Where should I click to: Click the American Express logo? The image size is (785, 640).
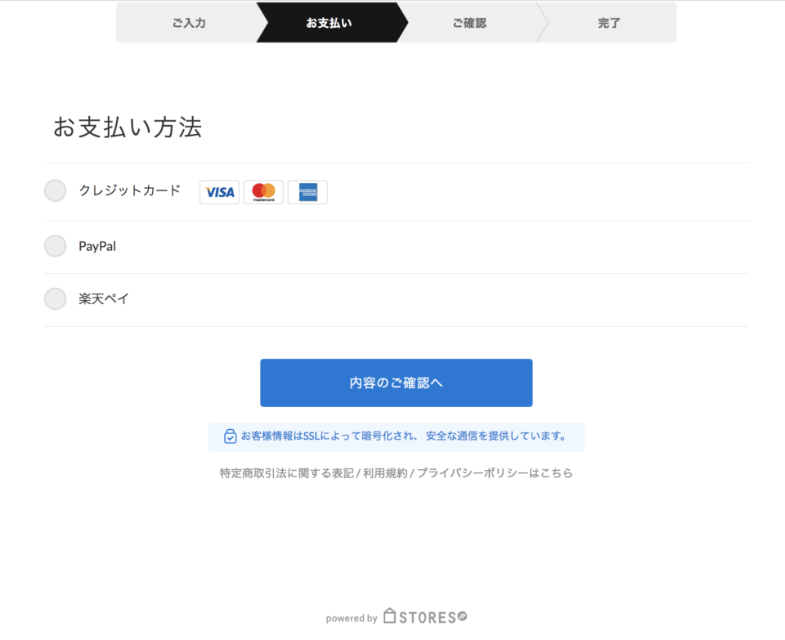pyautogui.click(x=307, y=192)
